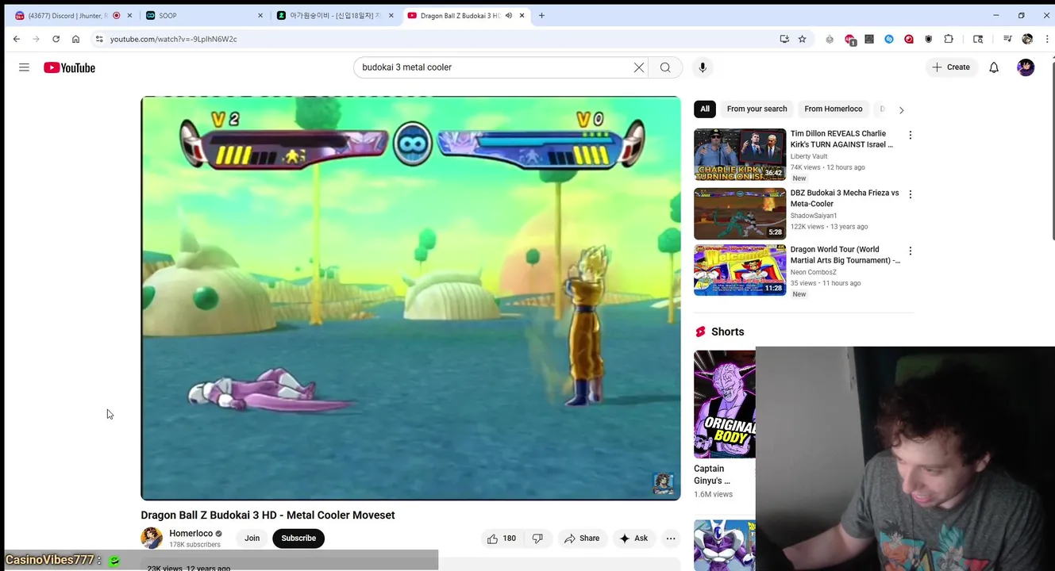
Task: View site information icon in address bar
Action: pos(99,39)
